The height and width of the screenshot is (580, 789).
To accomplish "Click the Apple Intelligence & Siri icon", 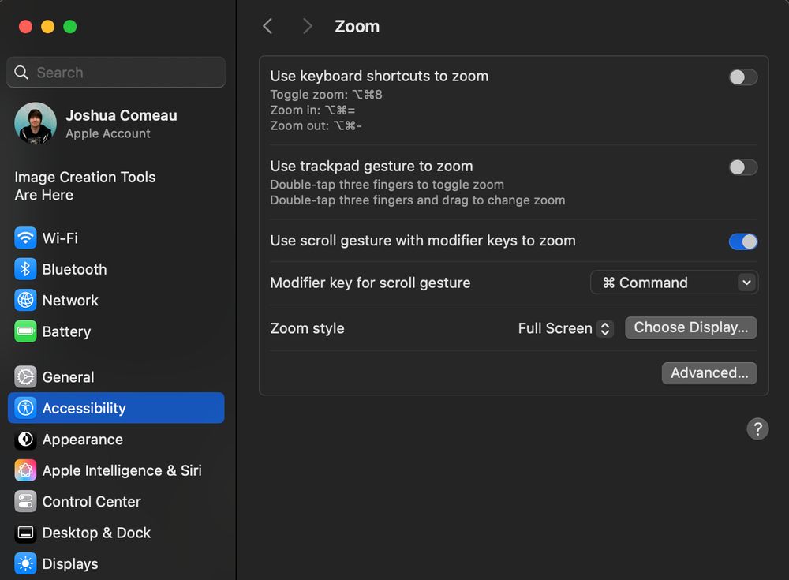I will coord(25,470).
